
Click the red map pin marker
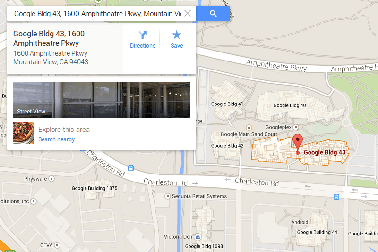[298, 144]
